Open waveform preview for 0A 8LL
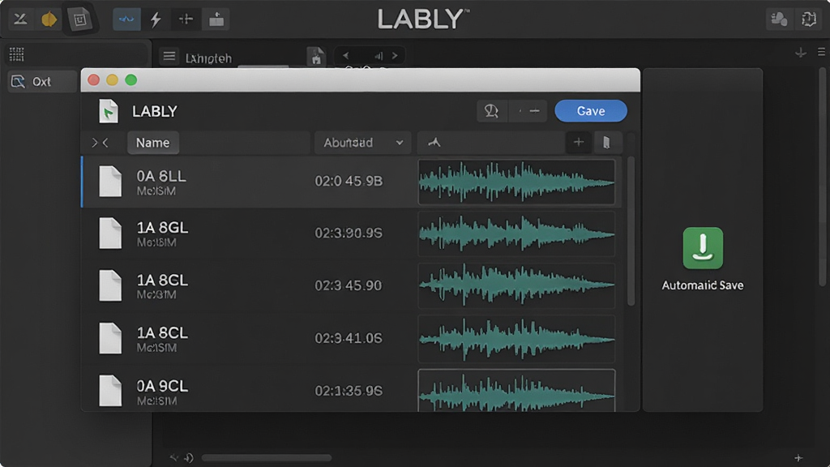The width and height of the screenshot is (830, 467). click(x=516, y=182)
